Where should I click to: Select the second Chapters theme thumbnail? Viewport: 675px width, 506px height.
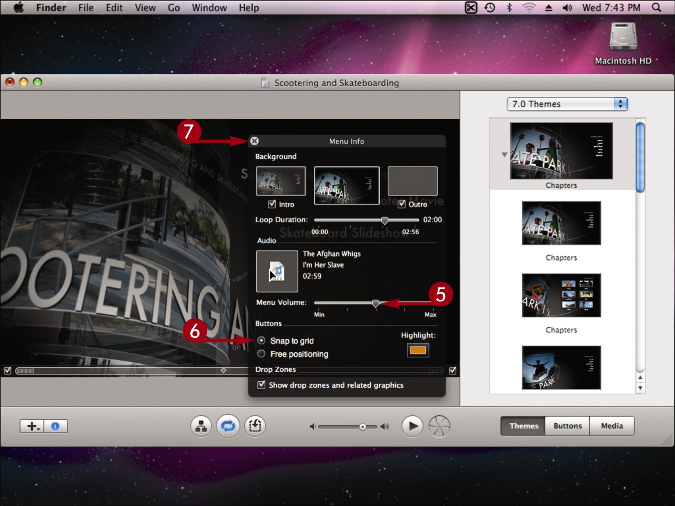561,223
